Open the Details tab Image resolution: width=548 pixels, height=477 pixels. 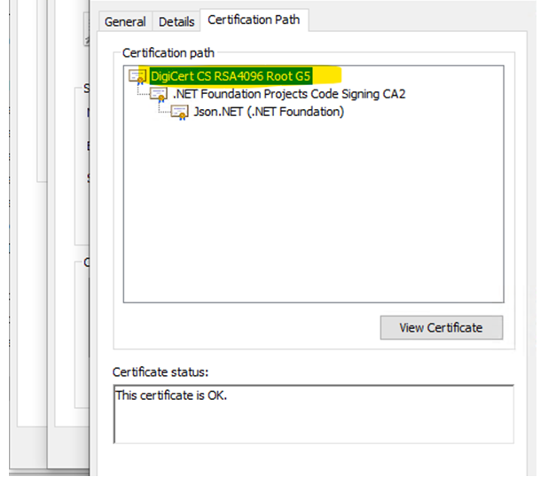click(x=176, y=22)
